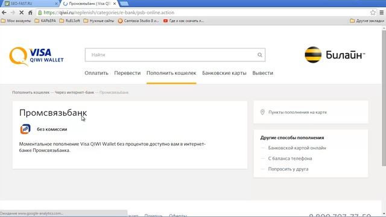Image resolution: width=386 pixels, height=217 pixels.
Task: Click the browser address bar URL
Action: pos(109,12)
